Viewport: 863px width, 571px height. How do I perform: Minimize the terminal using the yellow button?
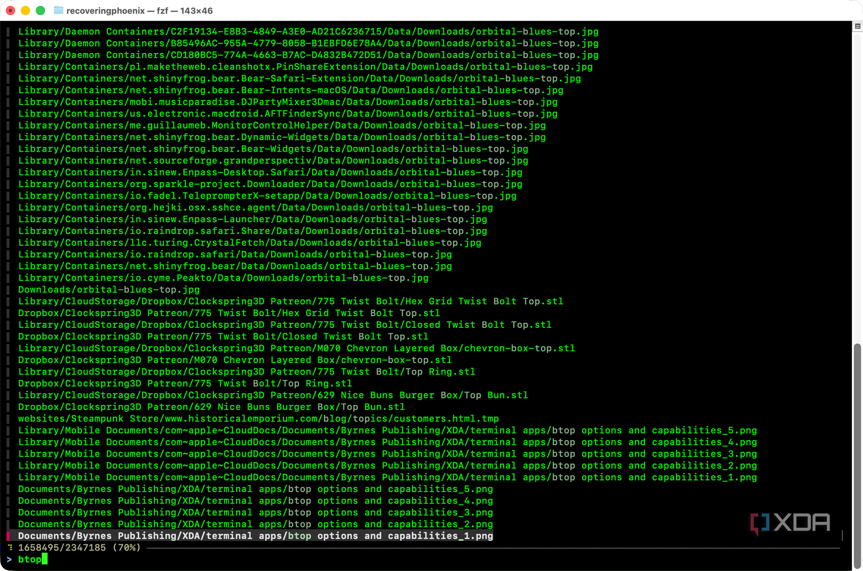coord(25,10)
